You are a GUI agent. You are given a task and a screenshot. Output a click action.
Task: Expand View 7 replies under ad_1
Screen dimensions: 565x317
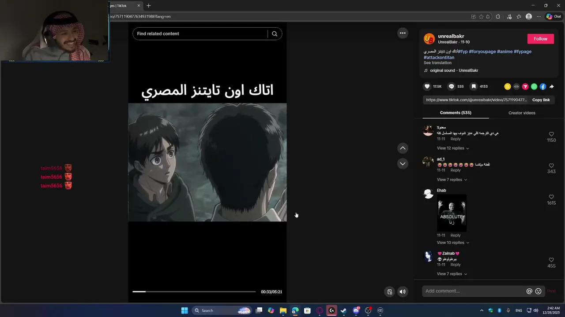pos(452,180)
